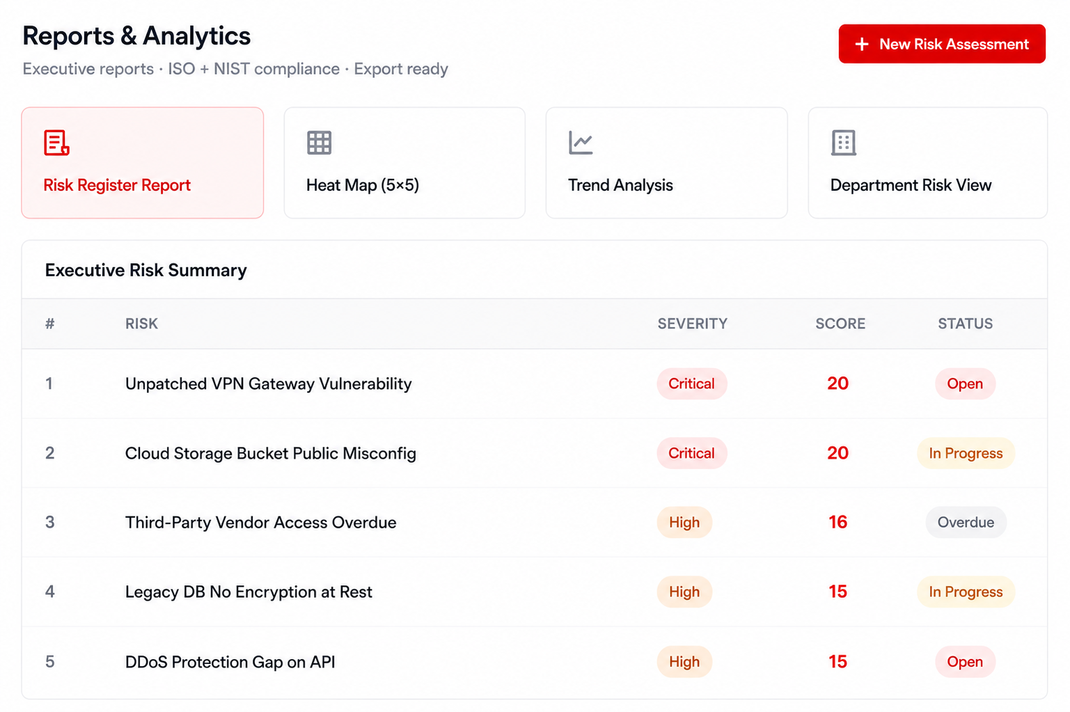Open Third-Party Vendor Access Overdue risk
1070x712 pixels.
tap(261, 523)
